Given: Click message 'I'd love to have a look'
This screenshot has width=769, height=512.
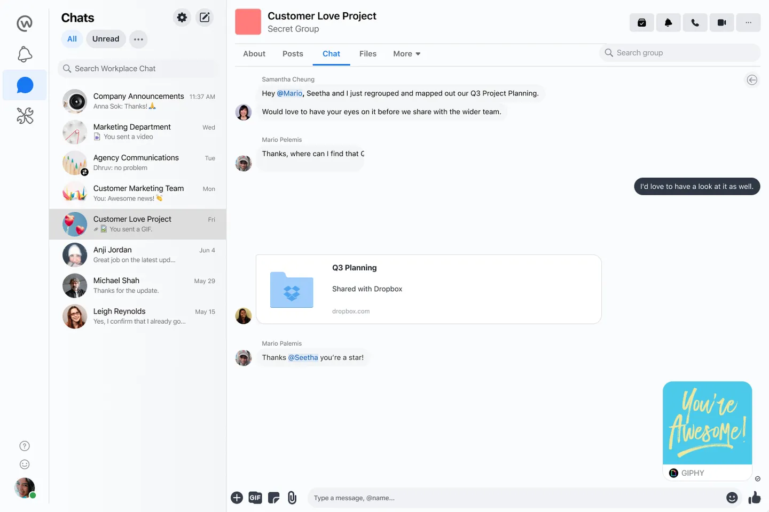Looking at the screenshot, I should (697, 187).
